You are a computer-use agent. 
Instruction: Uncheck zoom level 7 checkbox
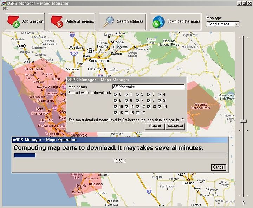(x=138, y=101)
